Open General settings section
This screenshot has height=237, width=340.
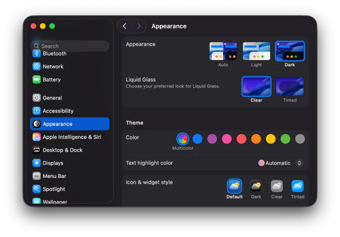point(52,98)
